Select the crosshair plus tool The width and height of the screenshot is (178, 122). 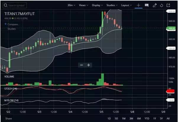coord(138,5)
